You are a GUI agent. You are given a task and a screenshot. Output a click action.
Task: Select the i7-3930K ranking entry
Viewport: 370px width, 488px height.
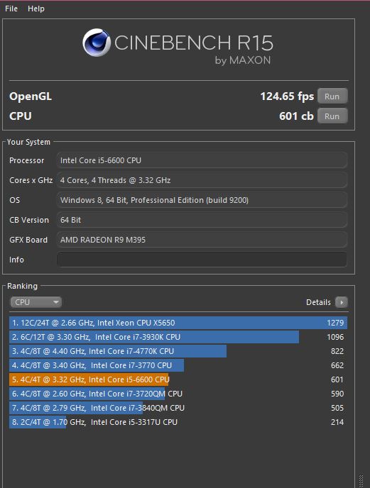[178, 337]
